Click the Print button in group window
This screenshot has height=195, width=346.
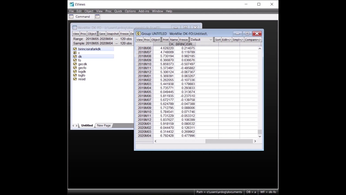166,40
